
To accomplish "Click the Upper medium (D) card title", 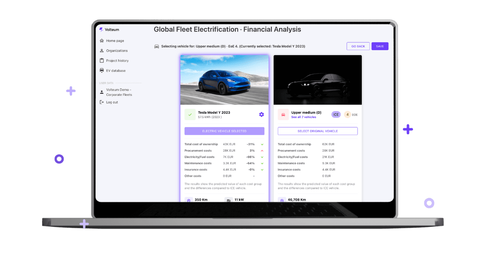I will pos(306,112).
